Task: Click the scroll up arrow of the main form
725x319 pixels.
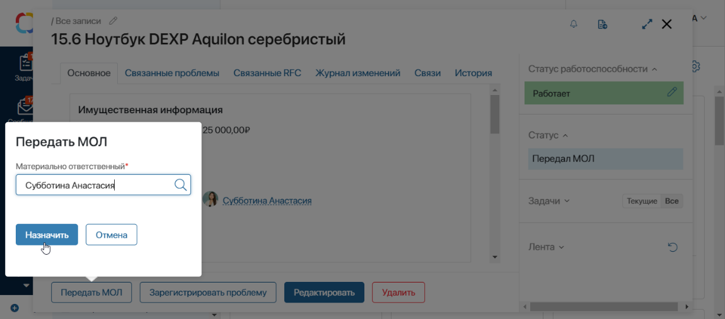Action: tap(495, 90)
